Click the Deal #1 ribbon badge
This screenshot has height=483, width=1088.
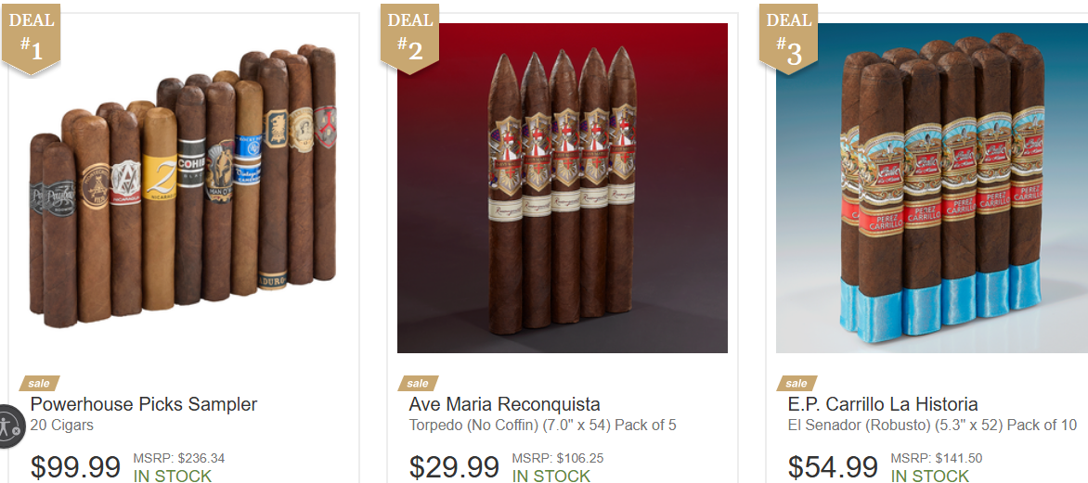[x=32, y=37]
